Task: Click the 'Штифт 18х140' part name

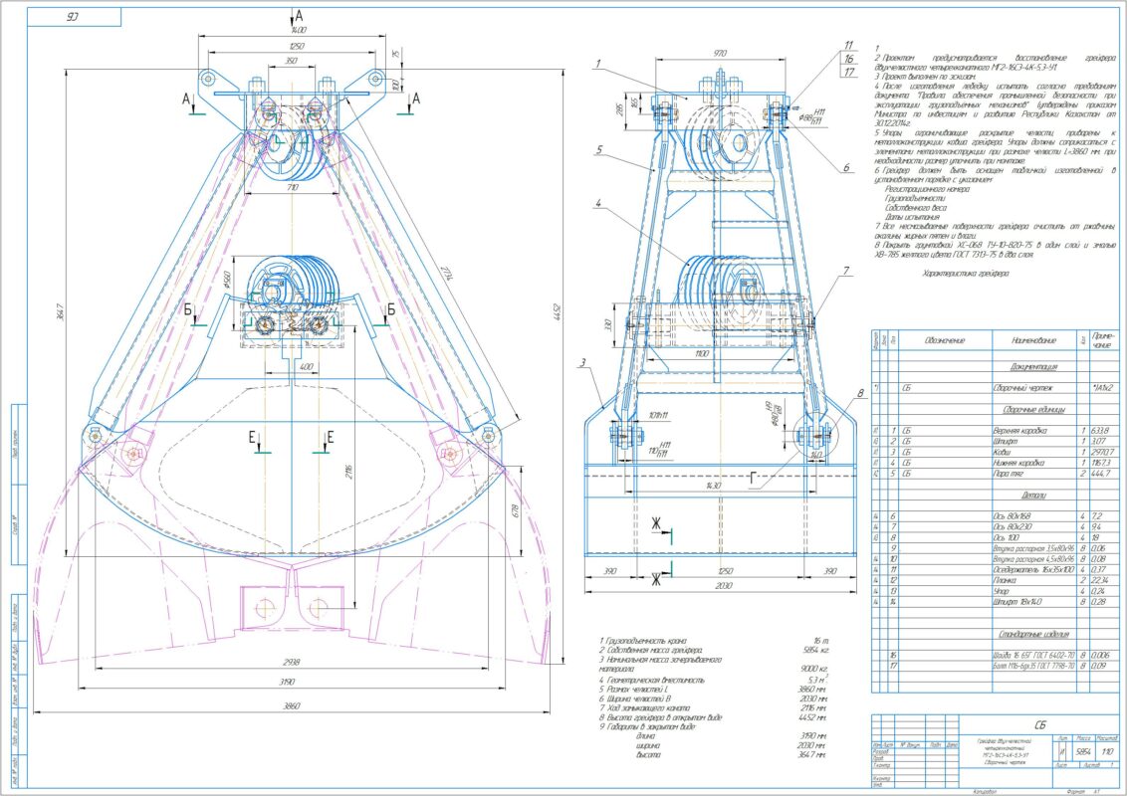Action: point(1017,602)
